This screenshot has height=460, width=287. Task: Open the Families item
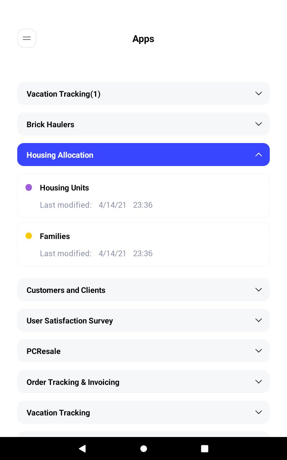55,236
